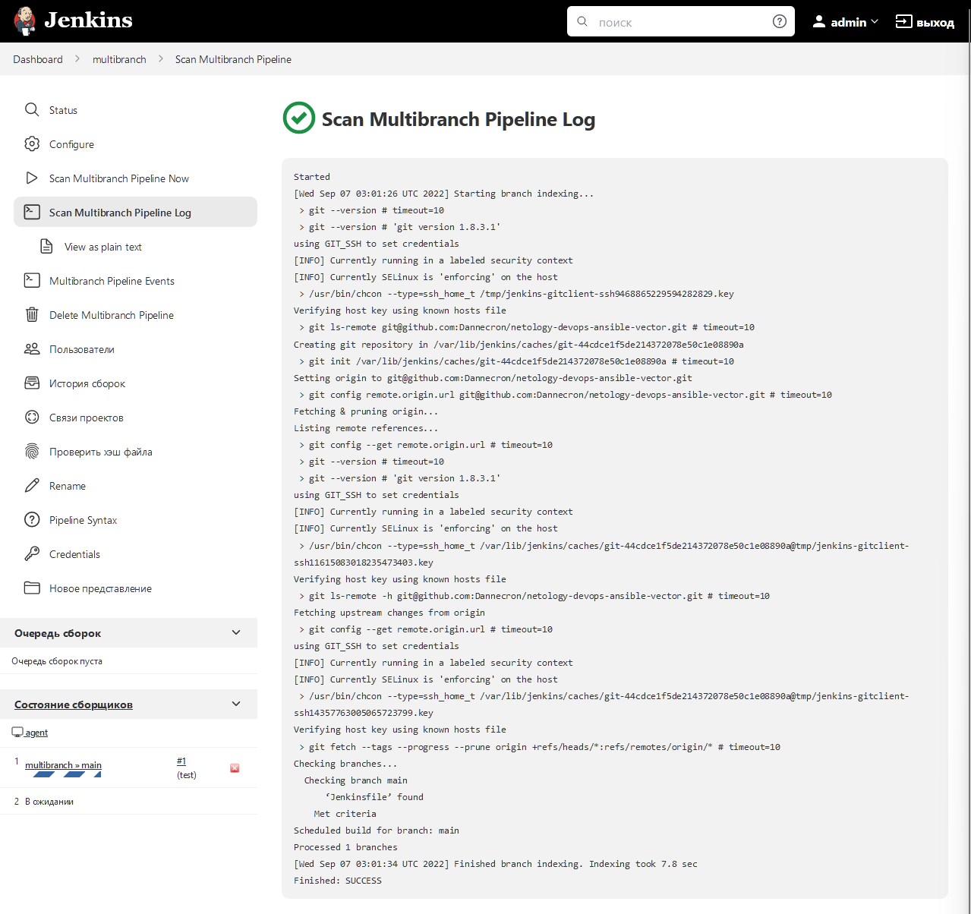Screen dimensions: 971x914
Task: Open Новое представление via the folder icon
Action: (31, 588)
